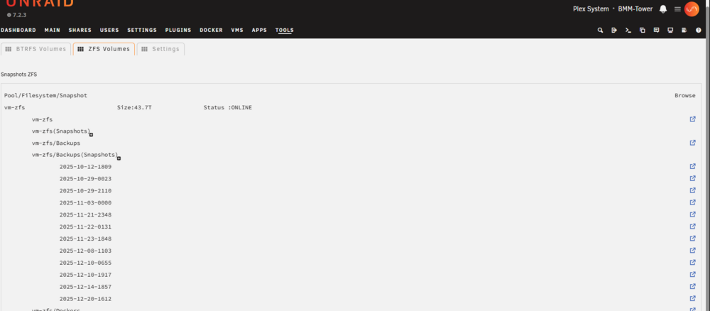Open browse icon for snapshot 2025-11-03-0000

point(692,202)
